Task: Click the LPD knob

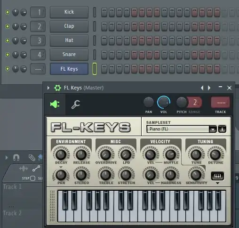Action: (126, 155)
